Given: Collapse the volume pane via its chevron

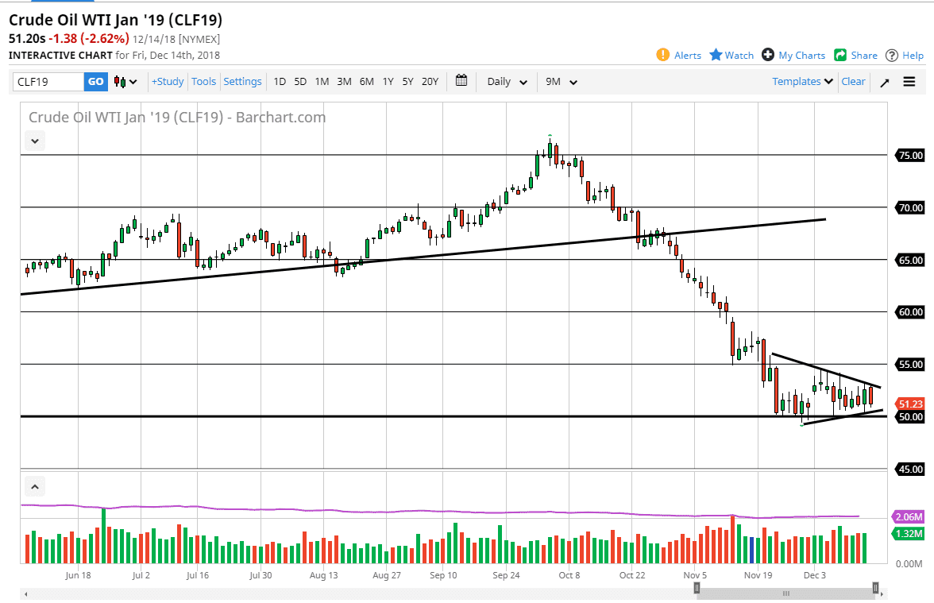Looking at the screenshot, I should coord(34,485).
